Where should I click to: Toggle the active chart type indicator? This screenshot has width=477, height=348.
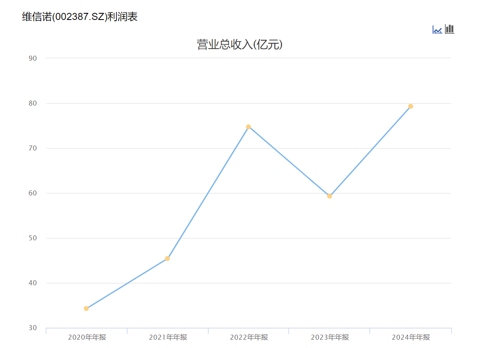(x=437, y=30)
